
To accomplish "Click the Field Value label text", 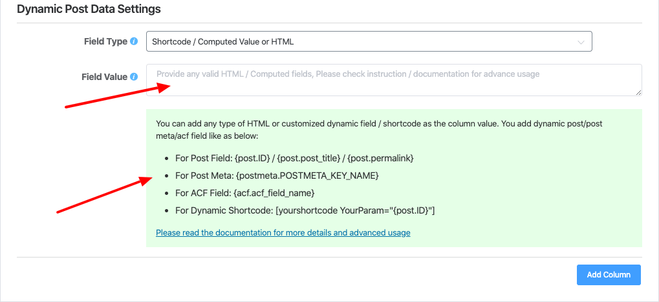I will click(x=104, y=77).
